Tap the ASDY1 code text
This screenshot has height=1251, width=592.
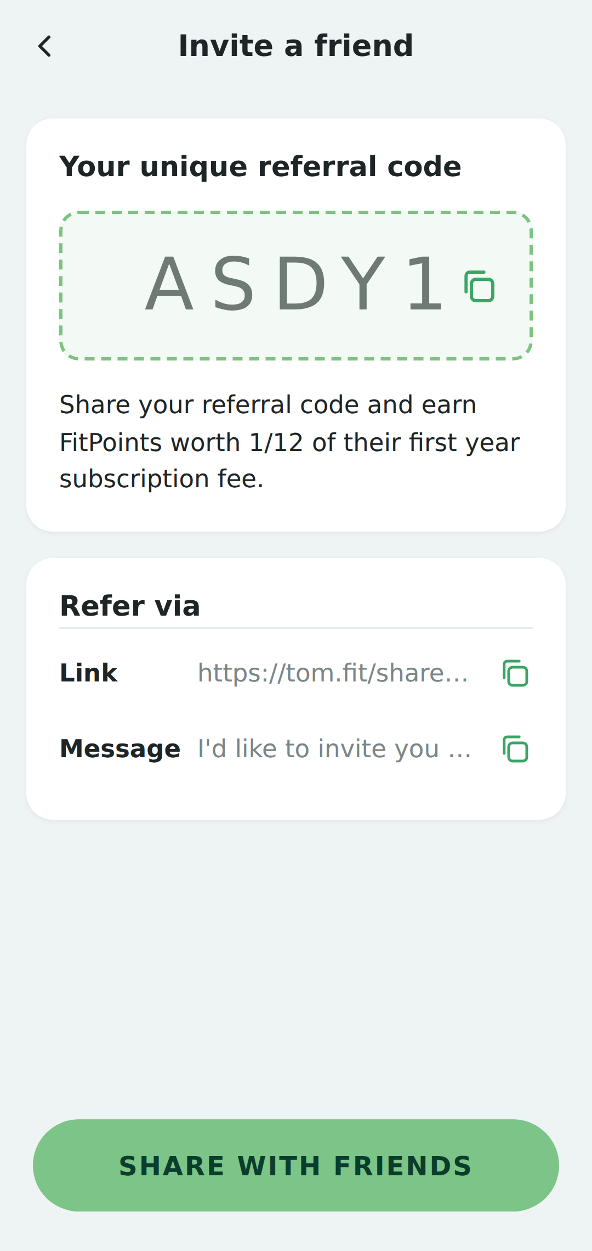pyautogui.click(x=293, y=285)
